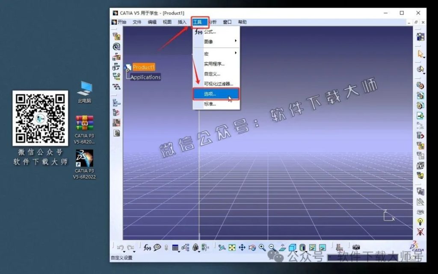Viewport: 438px width, 274px height.
Task: Click the Fit All In icon
Action: coord(231,247)
